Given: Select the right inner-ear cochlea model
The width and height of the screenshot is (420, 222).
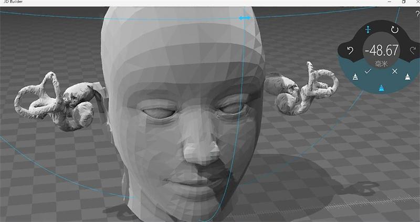Looking at the screenshot, I should pyautogui.click(x=301, y=88).
